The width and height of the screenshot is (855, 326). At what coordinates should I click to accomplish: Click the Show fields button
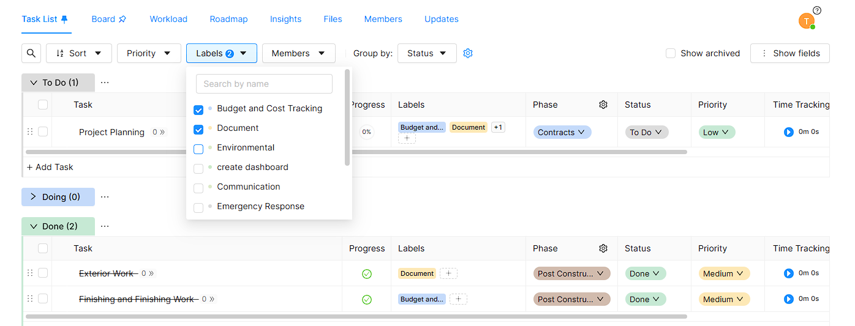(789, 53)
